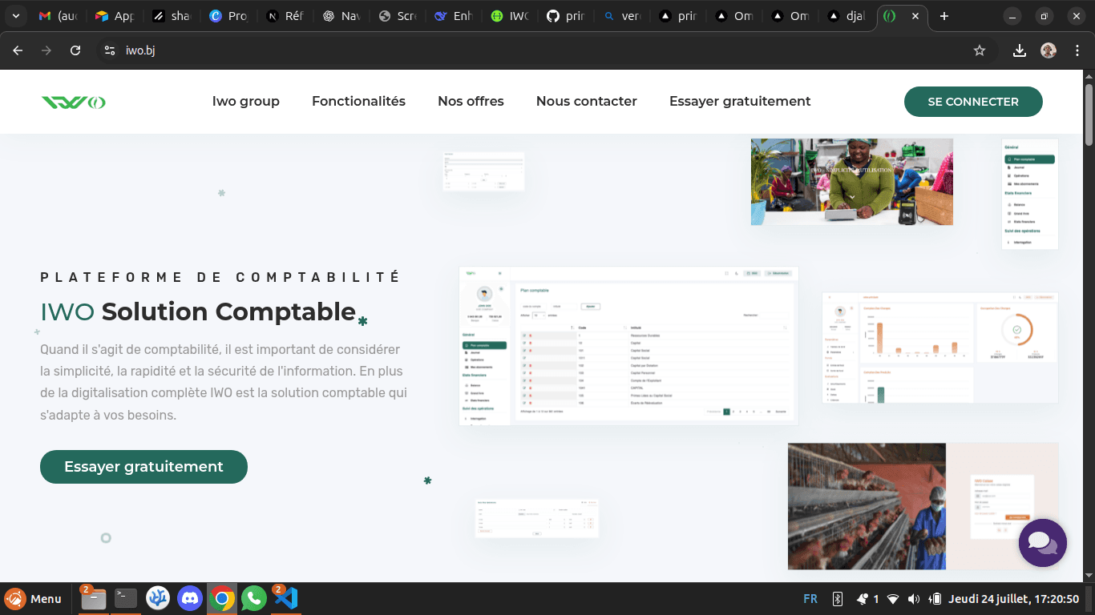The height and width of the screenshot is (615, 1095).
Task: Click the SE CONNECTER button
Action: 972,102
